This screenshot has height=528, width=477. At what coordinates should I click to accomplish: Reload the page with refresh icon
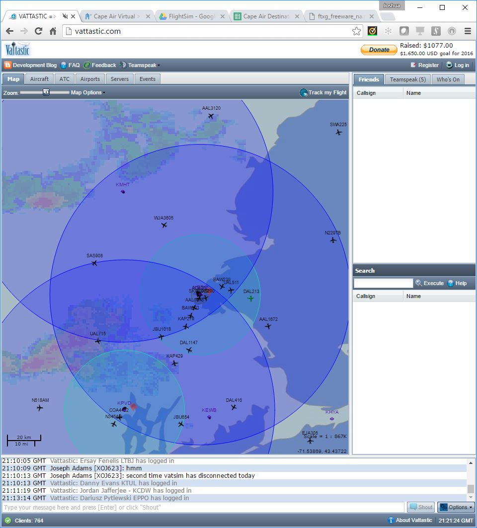pos(38,31)
